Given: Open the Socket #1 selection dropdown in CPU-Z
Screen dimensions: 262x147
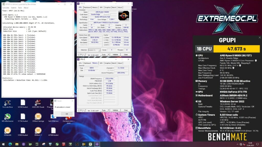Looking at the screenshot, I should (x=99, y=50).
